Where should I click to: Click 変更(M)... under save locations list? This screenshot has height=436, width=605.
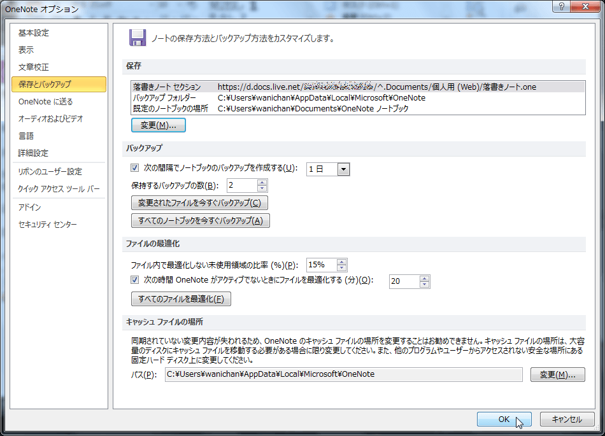click(x=158, y=125)
